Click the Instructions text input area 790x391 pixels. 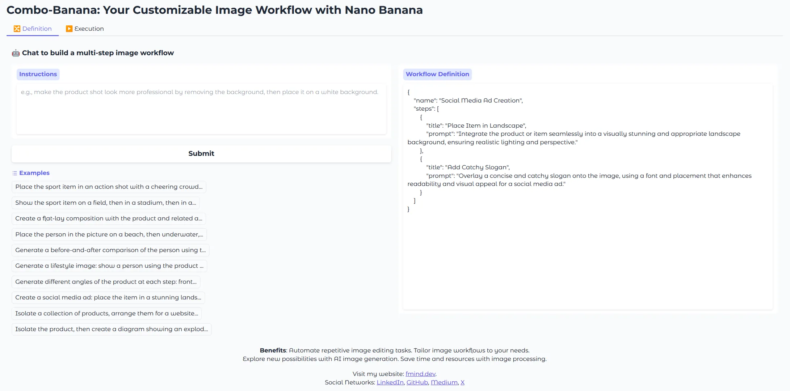pyautogui.click(x=201, y=109)
